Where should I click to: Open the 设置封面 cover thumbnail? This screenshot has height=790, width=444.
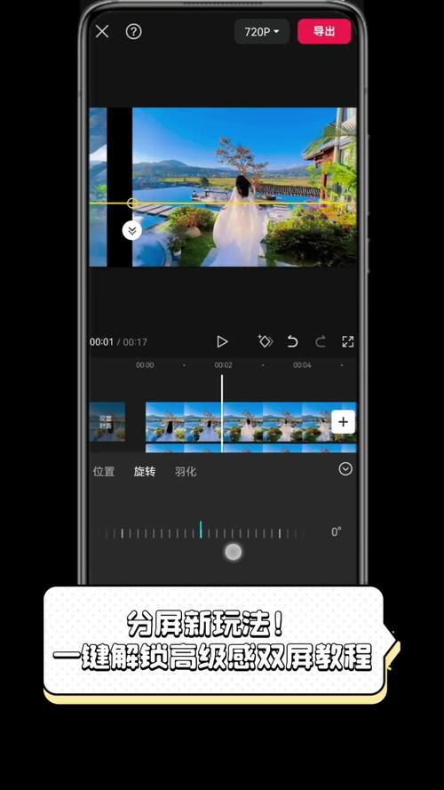pos(107,422)
